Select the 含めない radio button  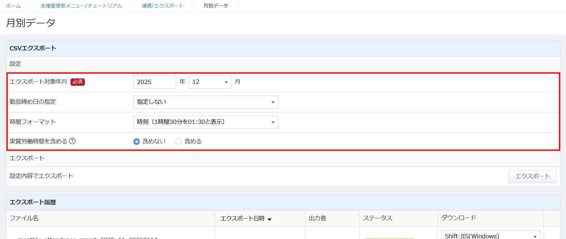pos(137,141)
